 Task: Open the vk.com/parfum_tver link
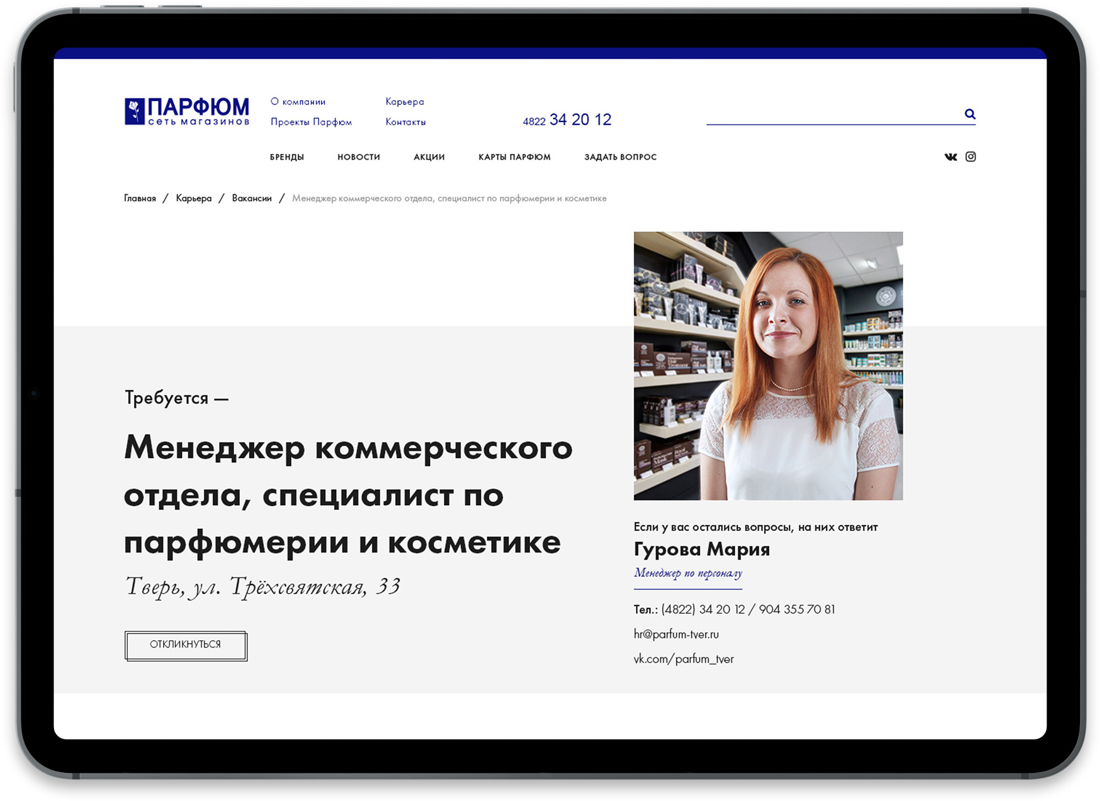point(683,659)
